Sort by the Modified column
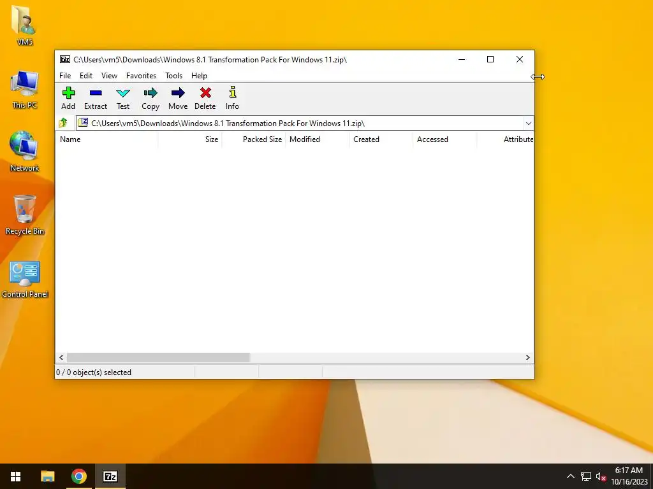The width and height of the screenshot is (653, 489). click(318, 139)
